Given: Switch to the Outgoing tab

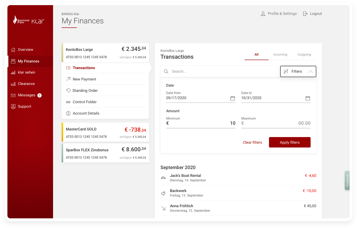Looking at the screenshot, I should point(304,55).
